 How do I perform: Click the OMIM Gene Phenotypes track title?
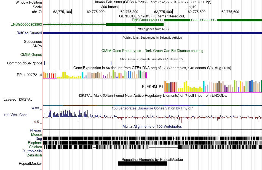coord(152,51)
